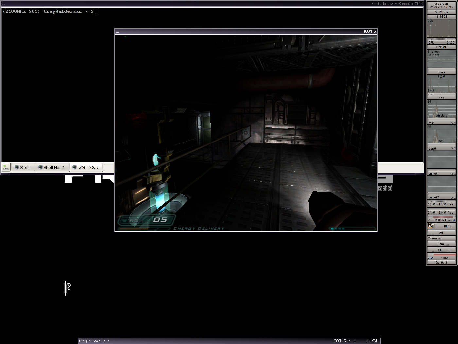Switch to the Shell tab
Screen dimensions: 458x344
22,167
